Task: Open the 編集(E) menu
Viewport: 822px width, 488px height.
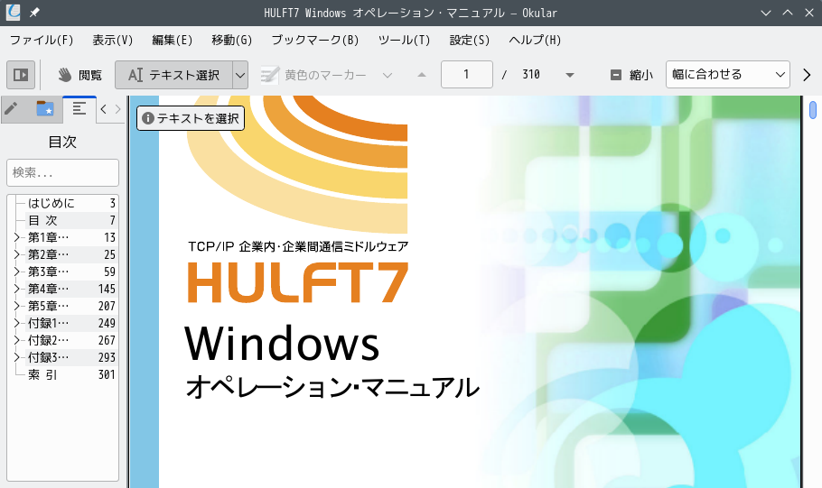Action: click(x=172, y=40)
